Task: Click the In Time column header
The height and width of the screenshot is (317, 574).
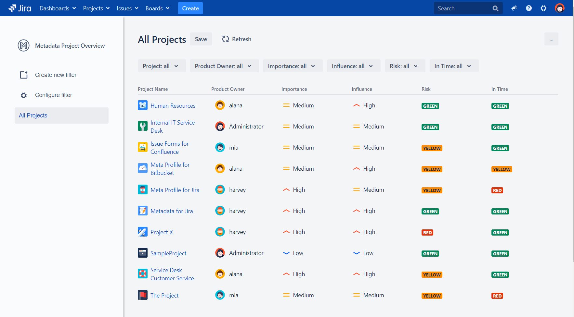Action: click(500, 89)
